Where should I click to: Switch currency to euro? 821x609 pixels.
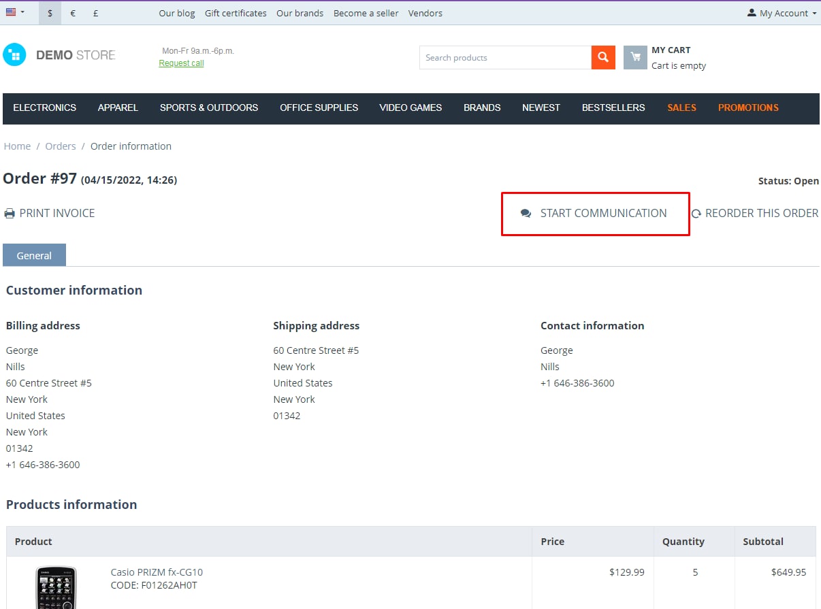pyautogui.click(x=73, y=13)
